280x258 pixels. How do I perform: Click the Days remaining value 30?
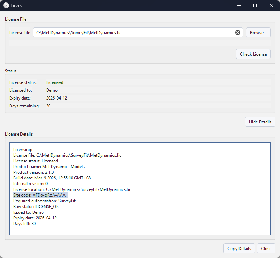(x=48, y=106)
